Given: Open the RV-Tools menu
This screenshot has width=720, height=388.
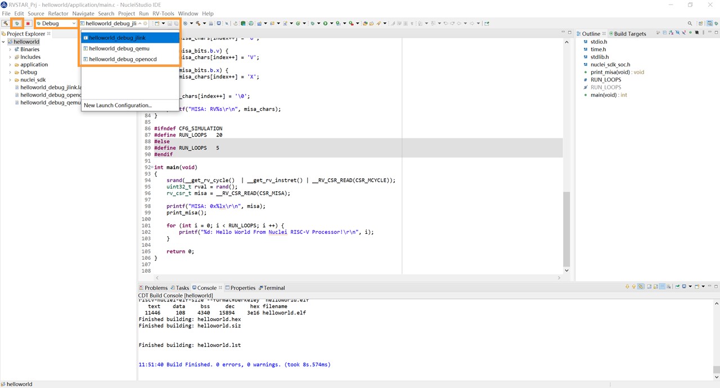Looking at the screenshot, I should click(163, 13).
